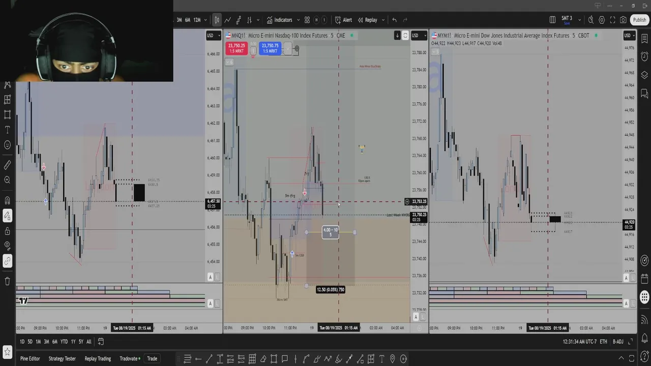651x366 pixels.
Task: Click the trash remove objects icon
Action: (x=7, y=281)
